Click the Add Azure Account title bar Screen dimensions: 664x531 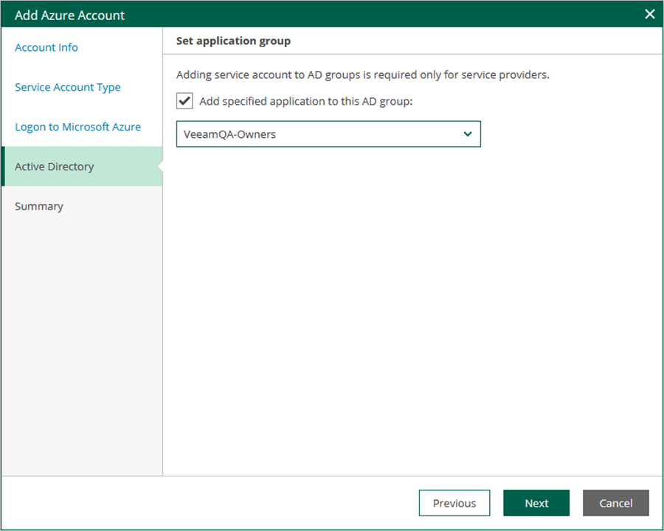coord(295,15)
